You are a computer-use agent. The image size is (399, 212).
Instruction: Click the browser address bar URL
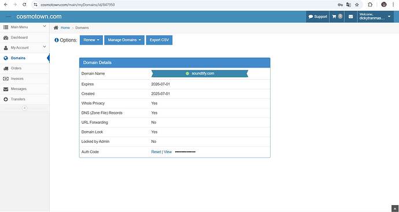pos(77,5)
